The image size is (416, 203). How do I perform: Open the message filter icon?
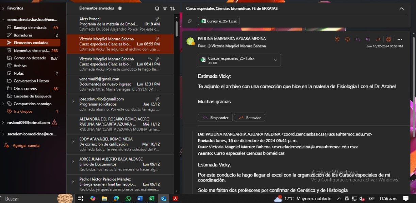coord(165,8)
